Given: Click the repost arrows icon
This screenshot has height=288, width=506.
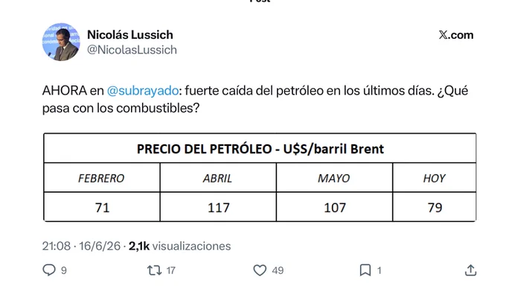Looking at the screenshot, I should pos(154,270).
